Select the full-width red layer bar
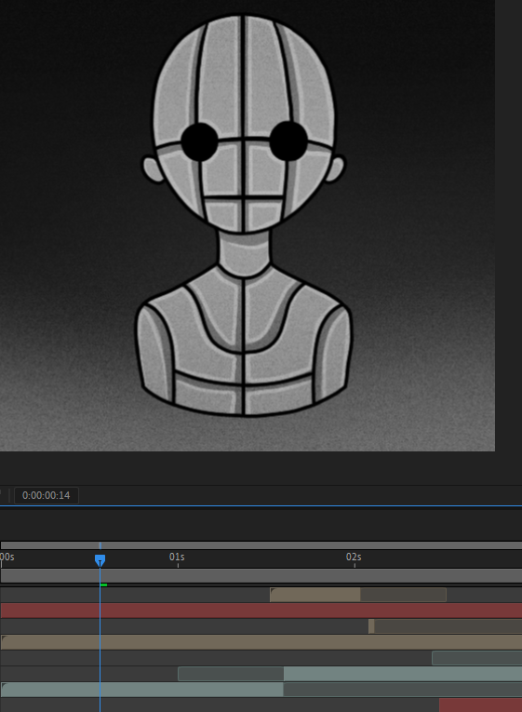 [261, 611]
